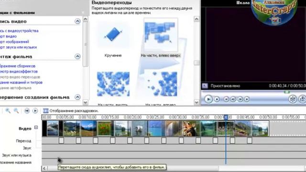Viewport: 306px width, 172px height.
Task: Stop playback in the preview monitor
Action: click(217, 99)
